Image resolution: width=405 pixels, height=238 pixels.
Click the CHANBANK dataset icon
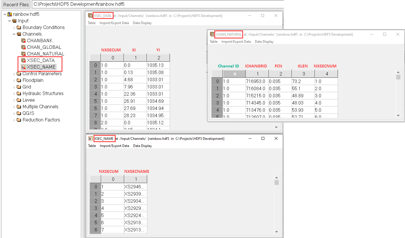click(24, 41)
